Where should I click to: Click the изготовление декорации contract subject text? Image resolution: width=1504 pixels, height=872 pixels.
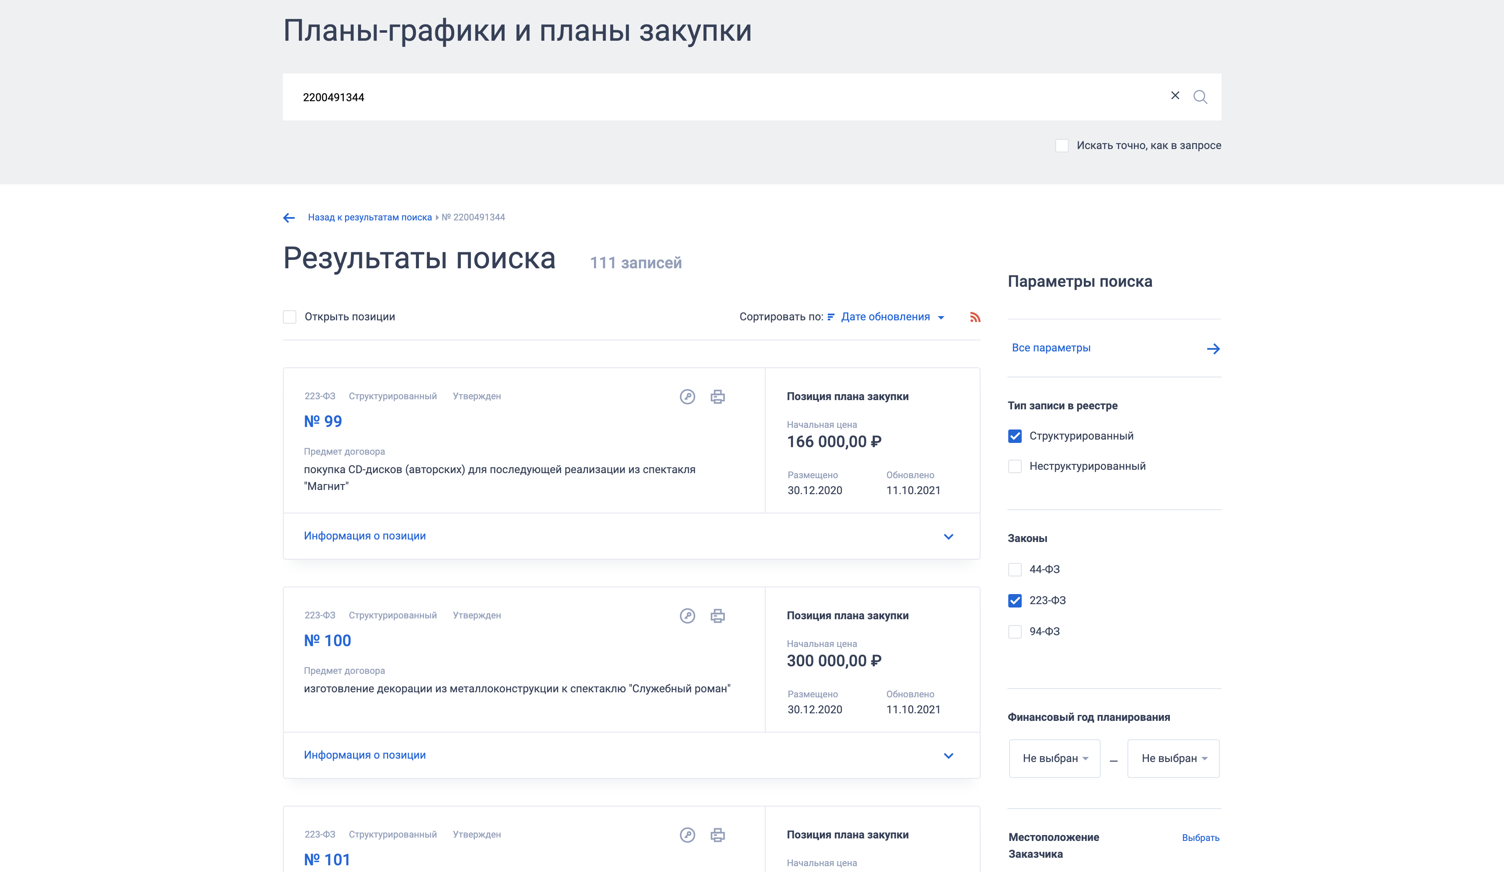[x=517, y=689]
